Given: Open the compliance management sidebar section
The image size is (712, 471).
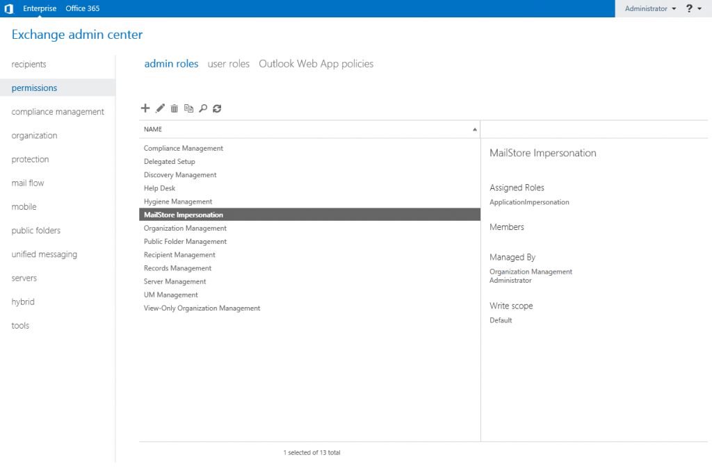Looking at the screenshot, I should click(58, 111).
